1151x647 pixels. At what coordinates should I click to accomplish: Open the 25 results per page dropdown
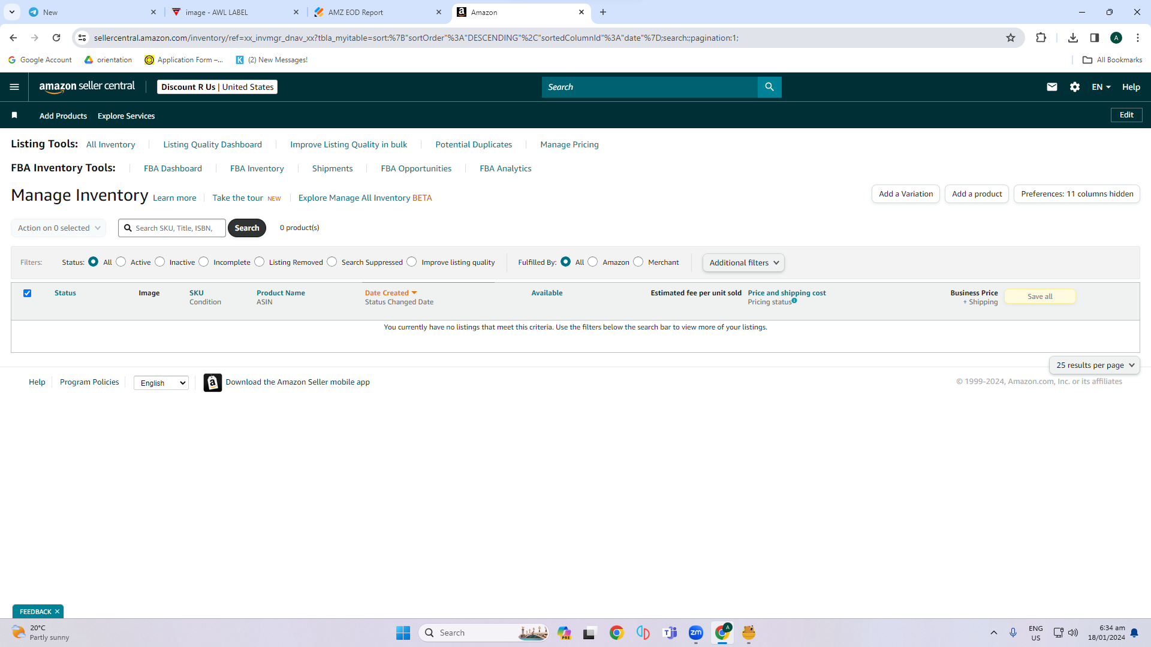pyautogui.click(x=1095, y=365)
